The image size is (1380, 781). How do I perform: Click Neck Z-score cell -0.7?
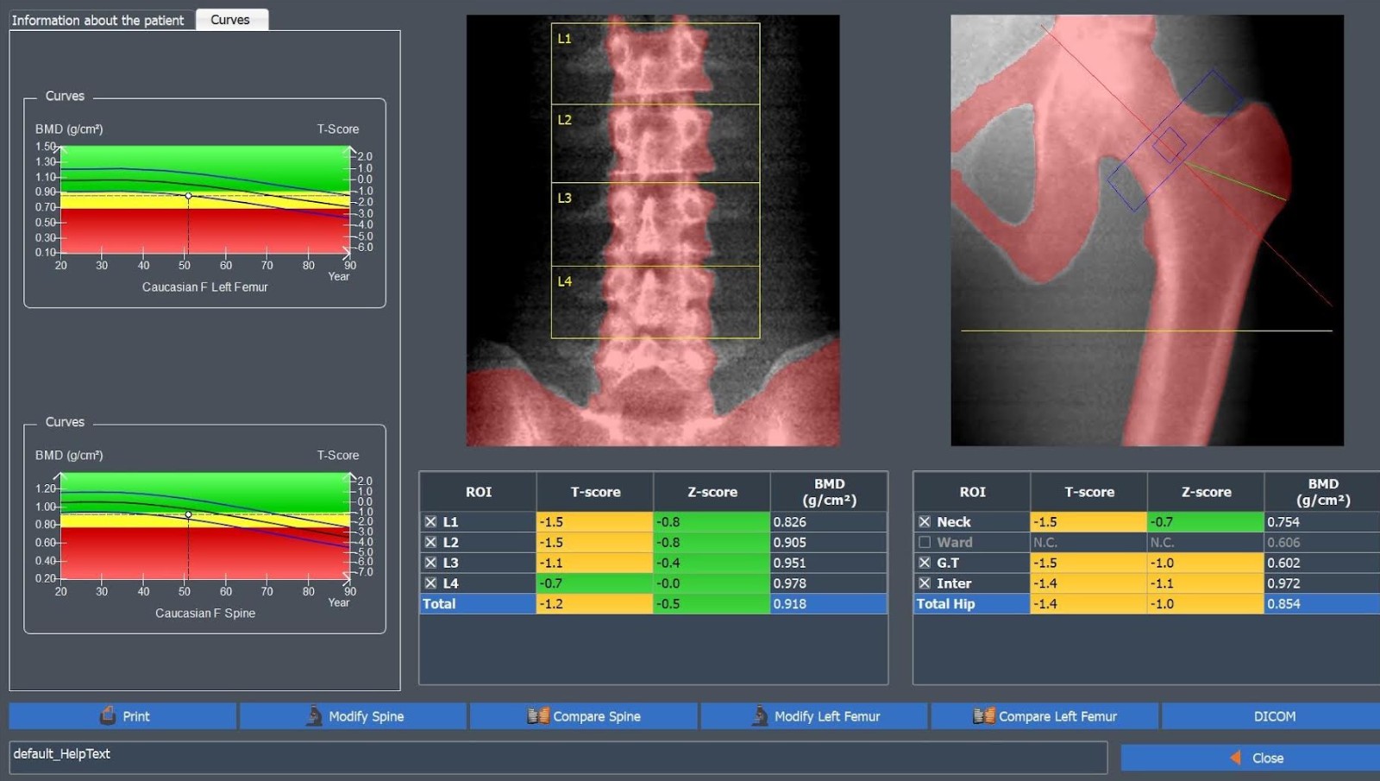click(x=1206, y=522)
